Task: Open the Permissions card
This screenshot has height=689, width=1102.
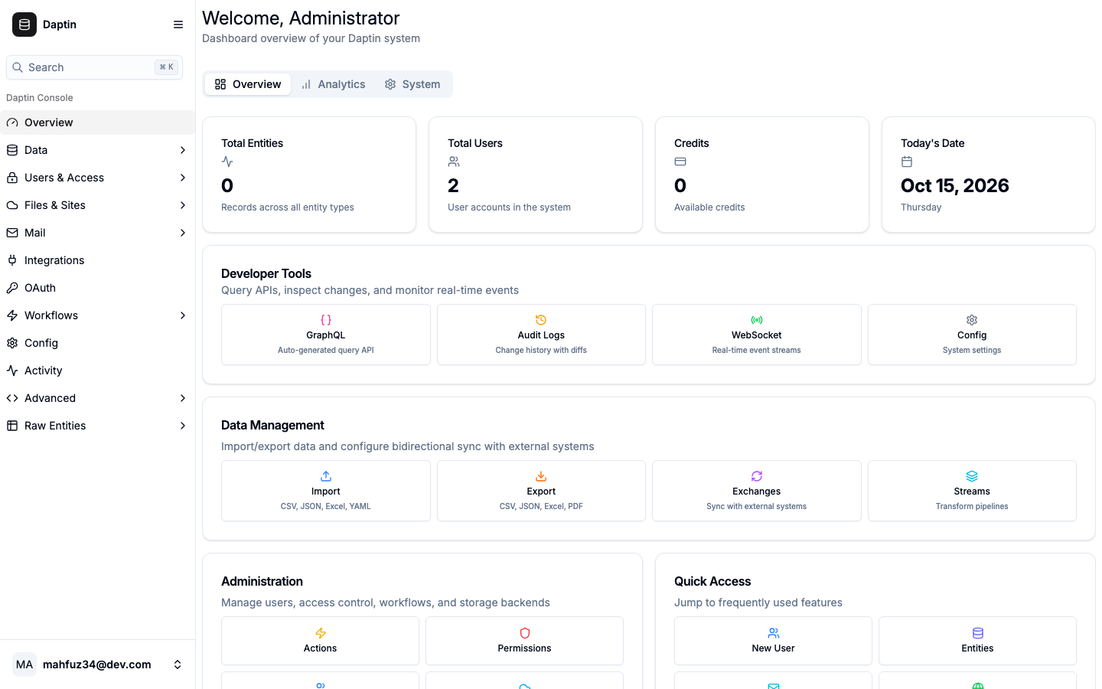Action: (525, 641)
